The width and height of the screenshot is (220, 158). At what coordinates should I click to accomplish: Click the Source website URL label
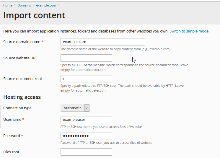coord(20,58)
